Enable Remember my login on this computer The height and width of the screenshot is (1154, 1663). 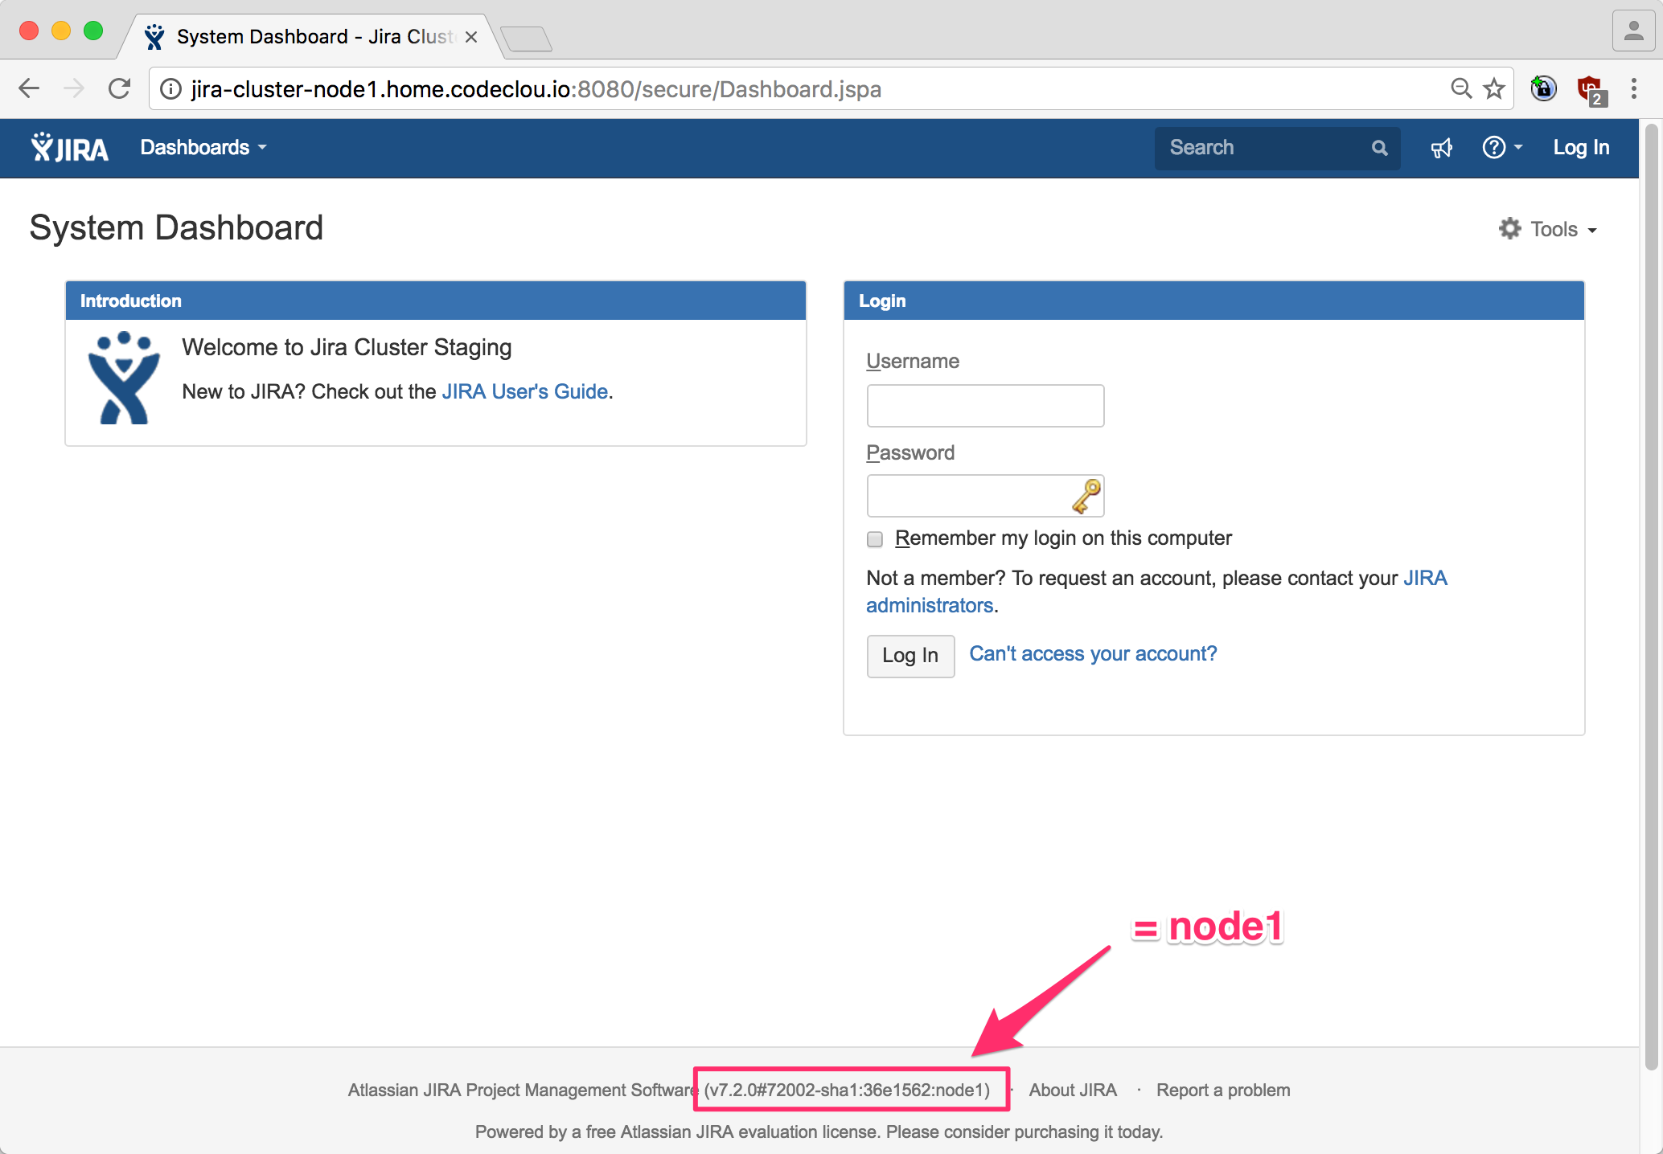[874, 539]
